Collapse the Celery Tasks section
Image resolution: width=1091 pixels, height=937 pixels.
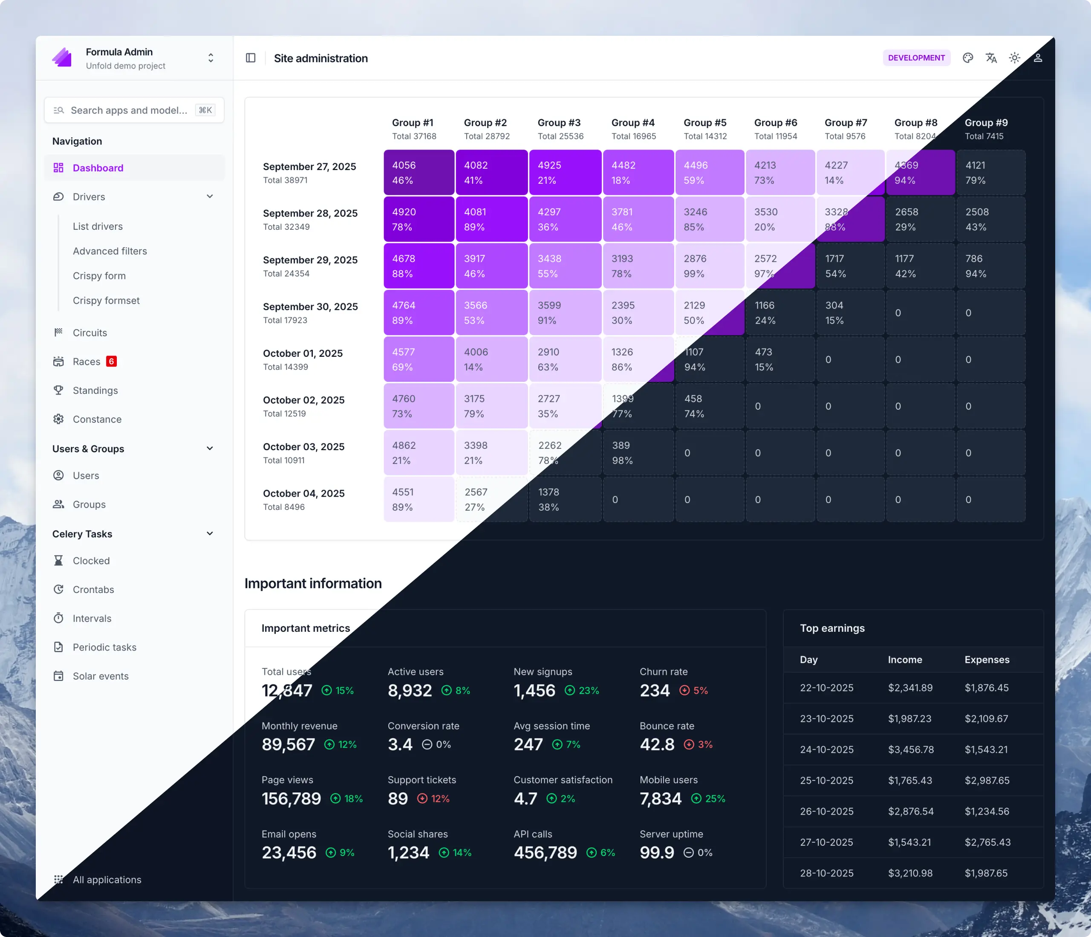pos(210,534)
